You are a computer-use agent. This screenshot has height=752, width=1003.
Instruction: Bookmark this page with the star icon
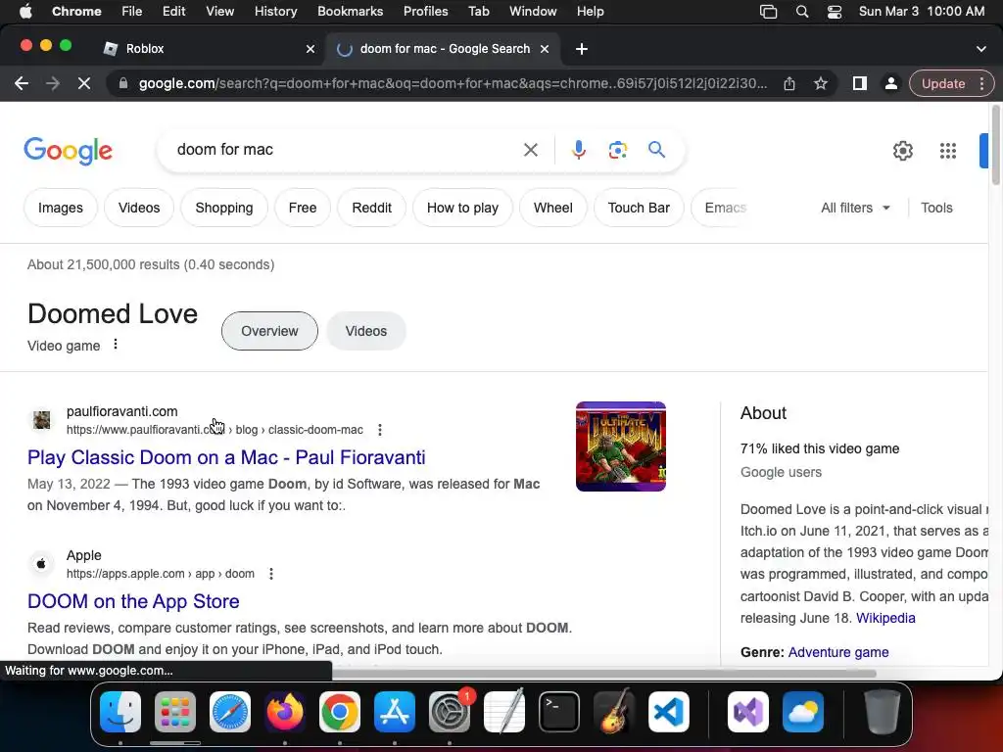tap(821, 83)
